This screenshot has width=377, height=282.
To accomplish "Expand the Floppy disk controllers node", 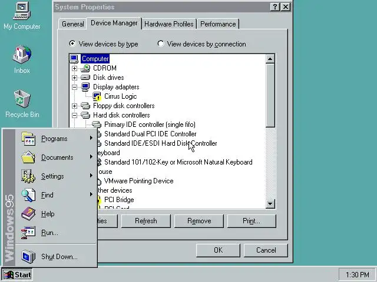I will [75, 106].
